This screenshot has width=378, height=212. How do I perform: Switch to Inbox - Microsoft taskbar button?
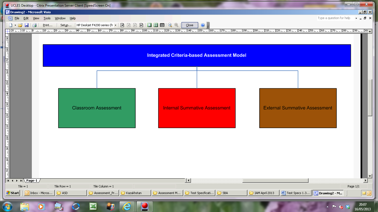pos(39,193)
